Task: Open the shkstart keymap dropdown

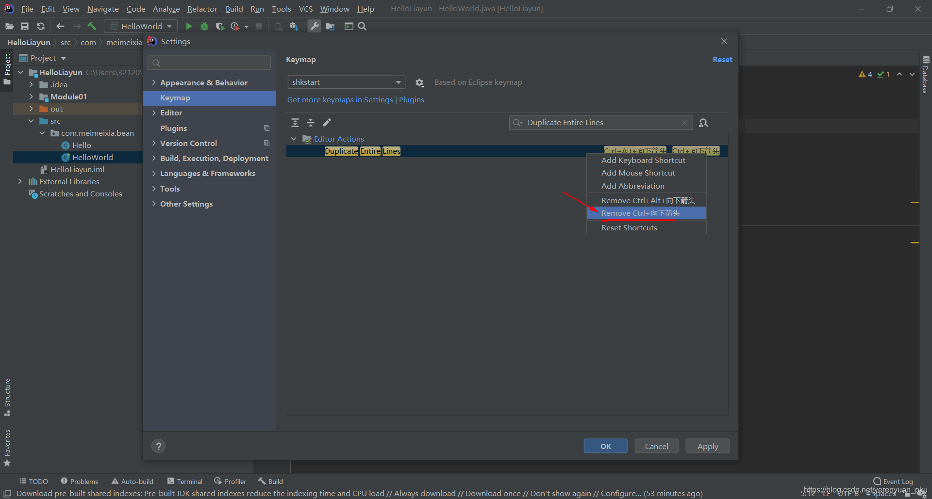Action: click(x=346, y=82)
